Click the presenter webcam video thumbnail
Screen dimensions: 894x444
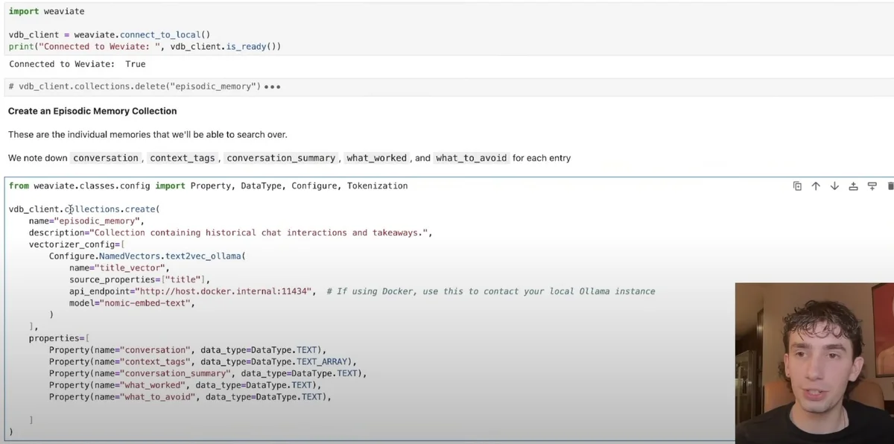tap(814, 364)
